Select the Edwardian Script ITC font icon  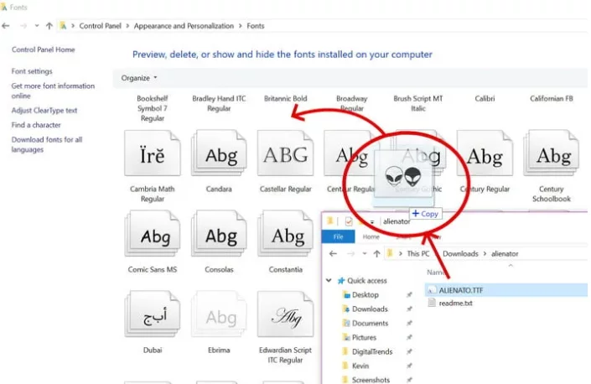click(288, 317)
